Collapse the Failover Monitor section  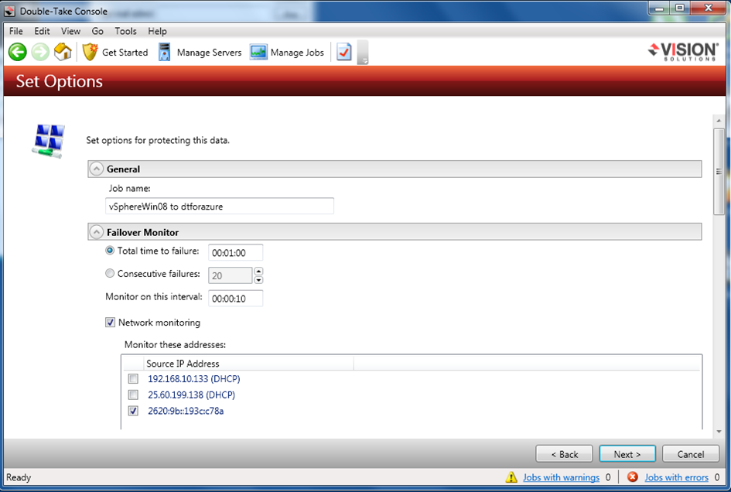(x=97, y=232)
